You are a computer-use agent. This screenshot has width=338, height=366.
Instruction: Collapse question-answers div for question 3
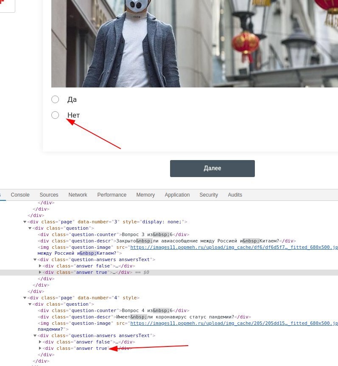[35, 259]
